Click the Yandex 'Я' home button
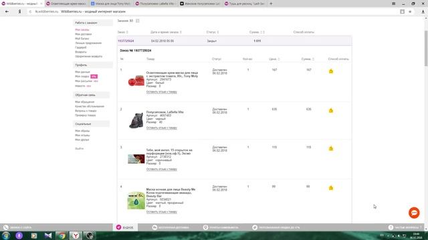Viewport: 428px width, 240px height. [x=19, y=12]
